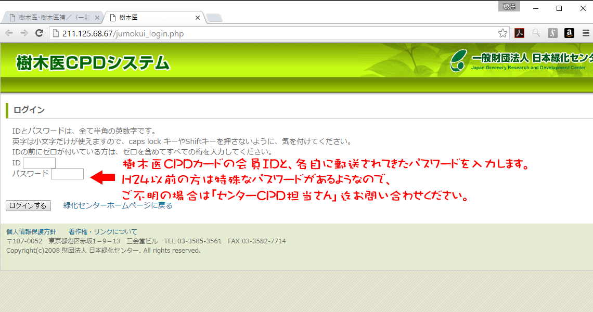Close the active 樹木医 tab
The height and width of the screenshot is (312, 593).
198,18
